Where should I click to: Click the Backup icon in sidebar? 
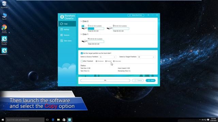click(62, 29)
